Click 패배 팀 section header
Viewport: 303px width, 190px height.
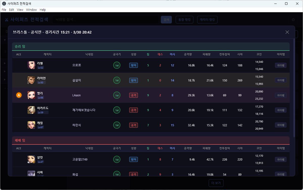pos(151,140)
